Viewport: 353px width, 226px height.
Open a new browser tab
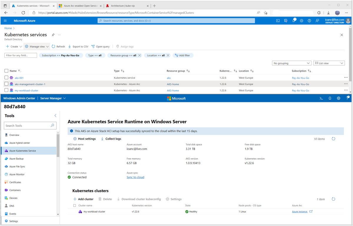tap(155, 6)
